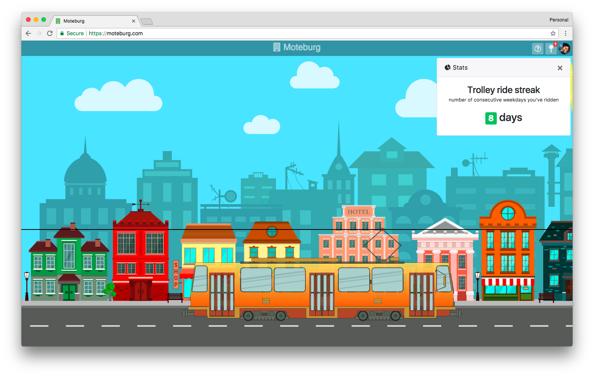594x377 pixels.
Task: Open the user profile avatar
Action: coord(565,49)
